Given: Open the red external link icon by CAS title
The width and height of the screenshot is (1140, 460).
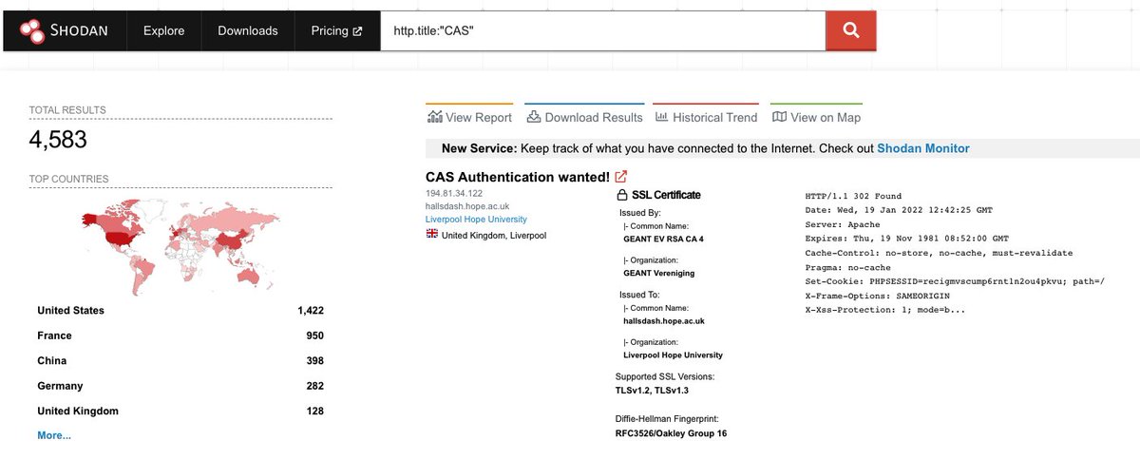Looking at the screenshot, I should pos(621,177).
